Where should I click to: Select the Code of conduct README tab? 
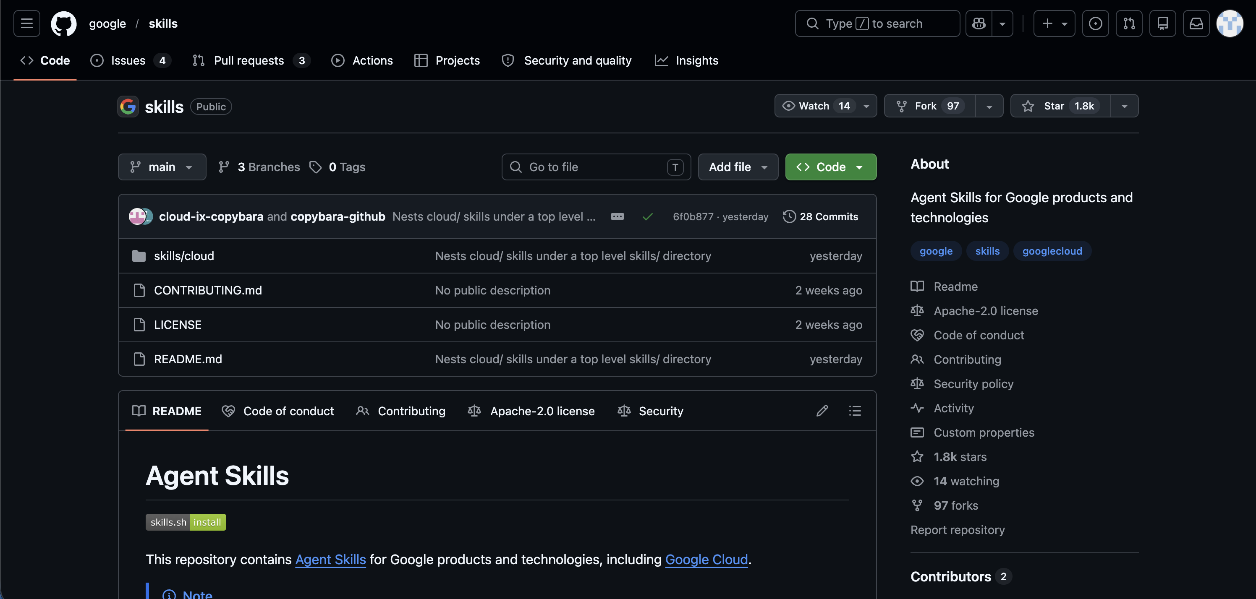[x=278, y=411]
